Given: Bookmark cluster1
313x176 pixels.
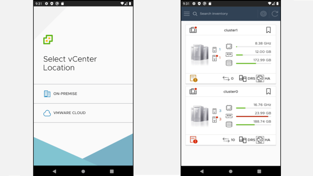Looking at the screenshot, I should pyautogui.click(x=268, y=30).
